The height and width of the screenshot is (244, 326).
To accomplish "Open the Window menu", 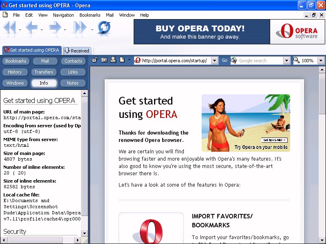I will click(x=127, y=15).
